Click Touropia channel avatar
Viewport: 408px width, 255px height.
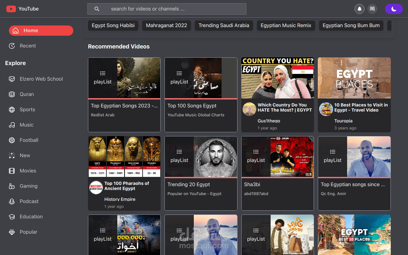click(x=326, y=109)
